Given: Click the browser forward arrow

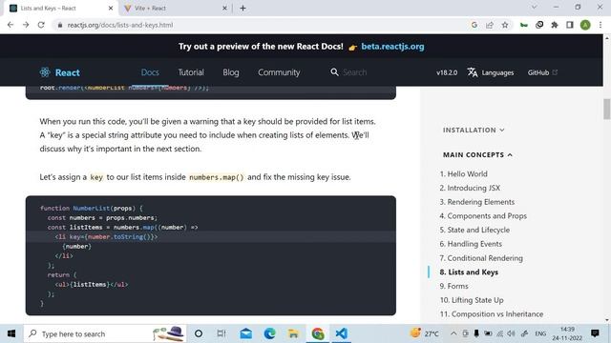Looking at the screenshot, I should pyautogui.click(x=26, y=25).
